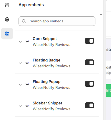Open the Sections icon in left rail
The height and width of the screenshot is (120, 111).
pos(7,5)
